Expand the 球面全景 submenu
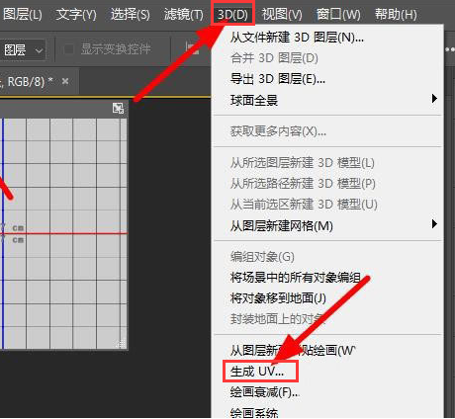Viewport: 455px width, 419px height. point(327,100)
